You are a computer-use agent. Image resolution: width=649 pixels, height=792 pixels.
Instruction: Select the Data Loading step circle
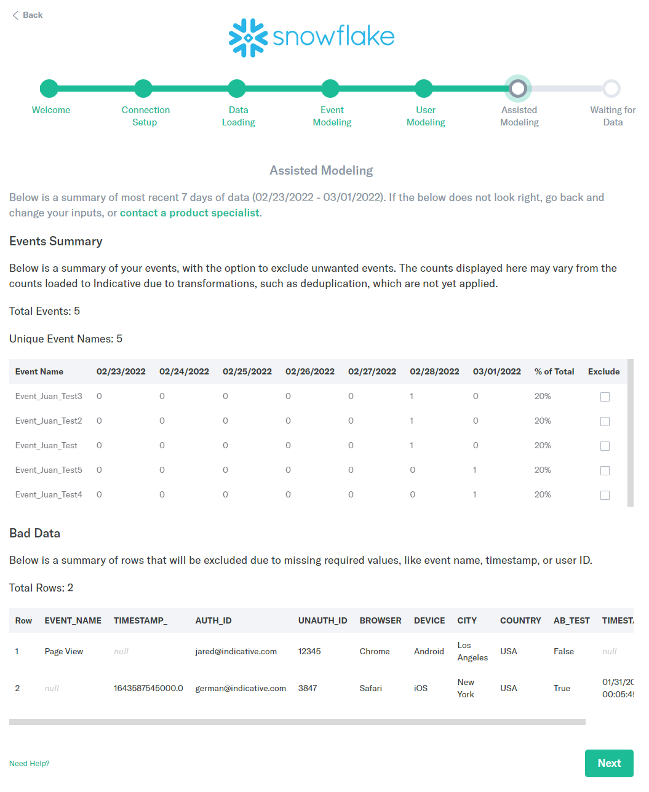tap(237, 88)
